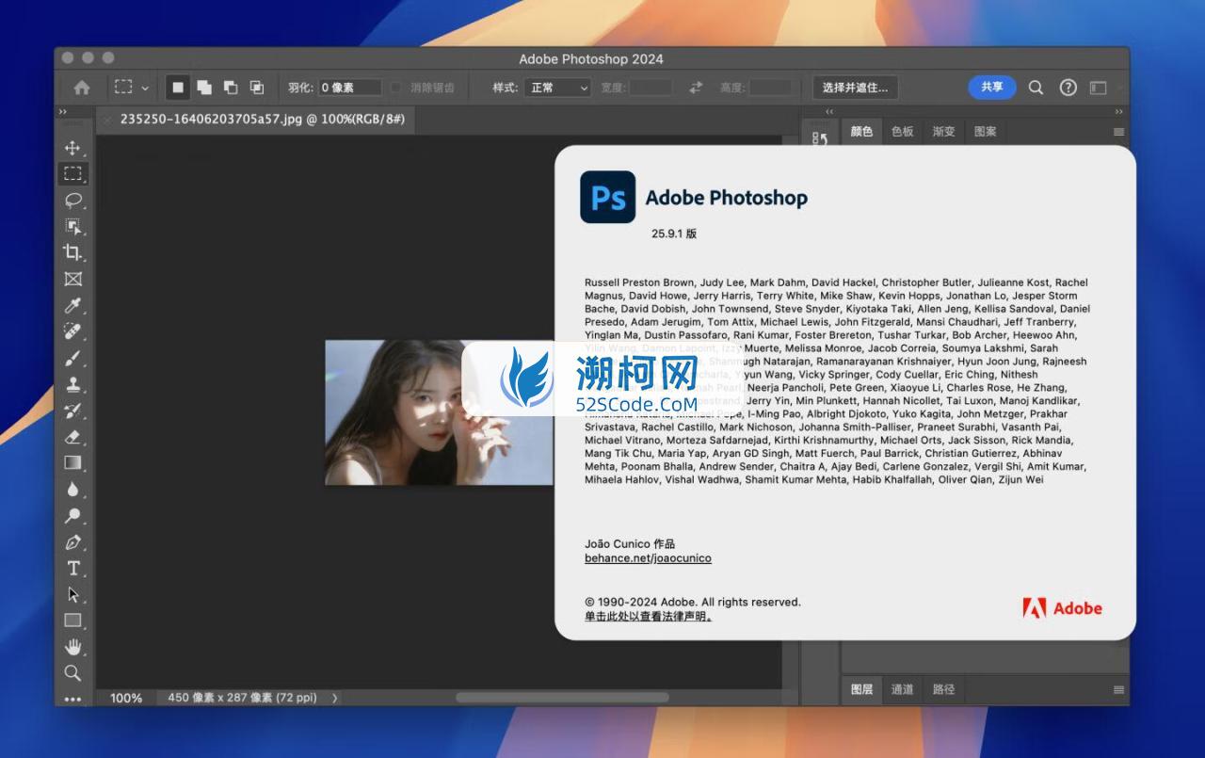The height and width of the screenshot is (758, 1205).
Task: Click the 羽化 feather input field
Action: pos(350,88)
